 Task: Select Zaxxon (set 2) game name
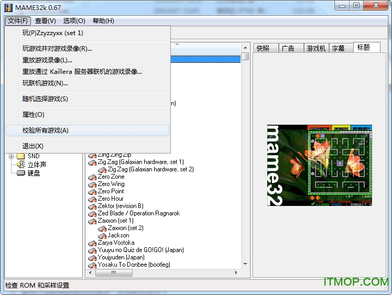[125, 228]
